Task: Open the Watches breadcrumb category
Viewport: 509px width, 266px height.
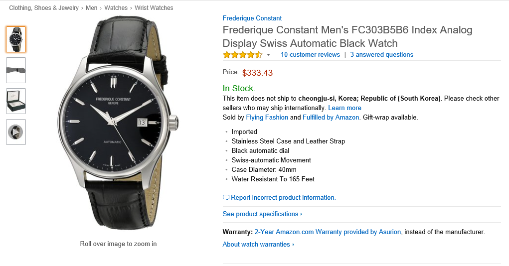Action: tap(116, 8)
